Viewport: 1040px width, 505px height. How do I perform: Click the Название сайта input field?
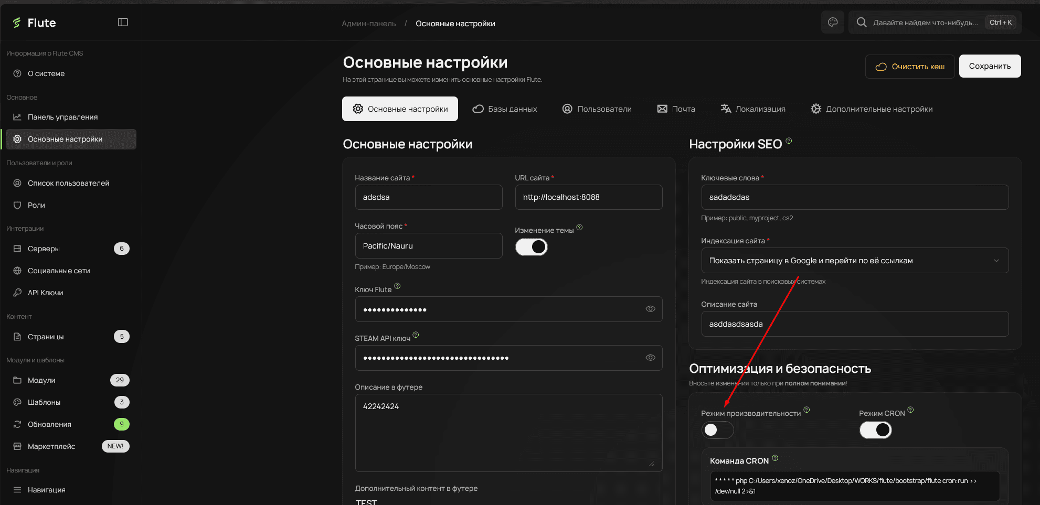point(428,197)
